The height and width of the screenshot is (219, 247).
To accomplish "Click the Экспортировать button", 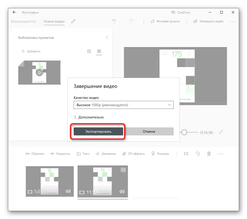I will pos(98,131).
